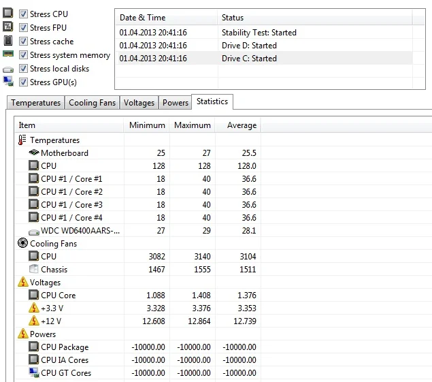
Task: Click the +12 V maximum value 12.864
Action: coord(199,321)
